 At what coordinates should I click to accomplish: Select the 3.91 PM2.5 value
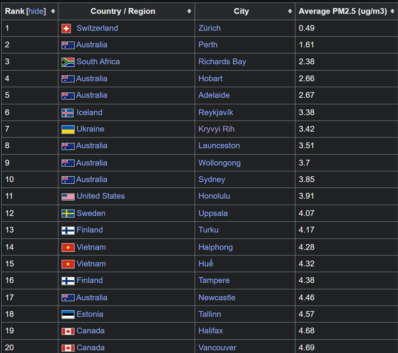tap(306, 196)
